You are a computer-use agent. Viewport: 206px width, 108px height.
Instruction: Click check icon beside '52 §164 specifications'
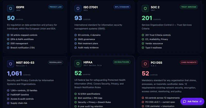click(x=75, y=94)
